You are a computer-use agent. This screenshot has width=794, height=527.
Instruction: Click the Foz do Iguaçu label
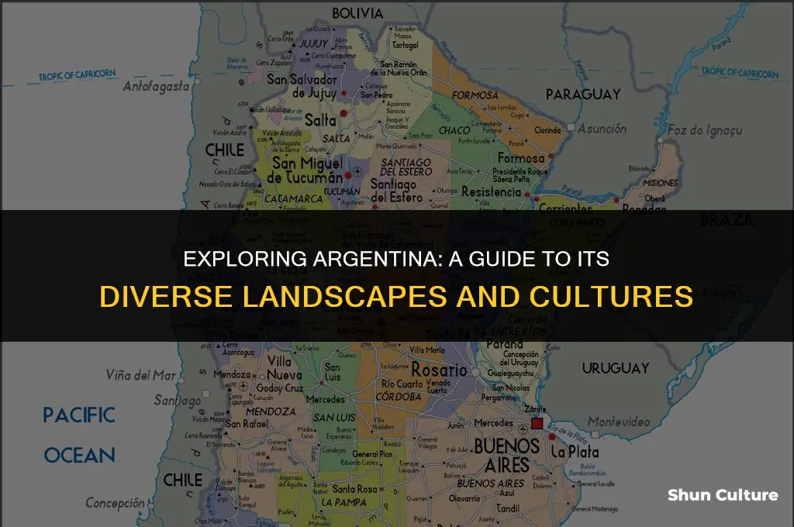click(x=705, y=131)
